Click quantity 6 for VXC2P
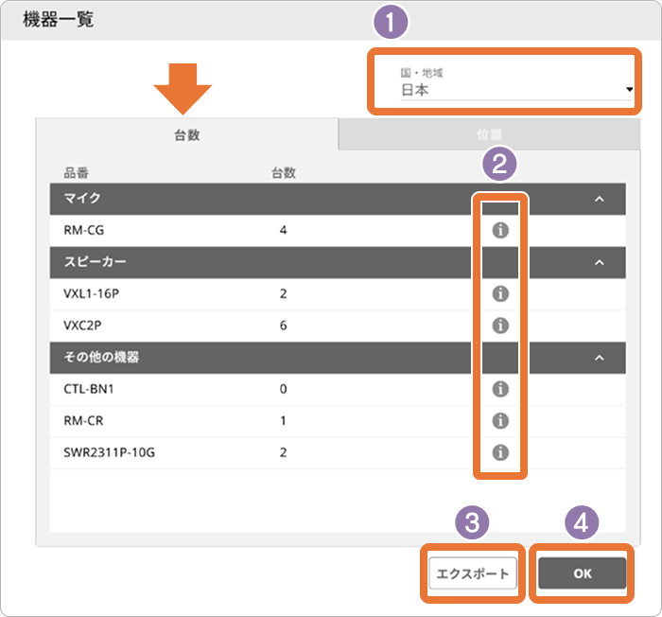This screenshot has height=617, width=662. 284,326
